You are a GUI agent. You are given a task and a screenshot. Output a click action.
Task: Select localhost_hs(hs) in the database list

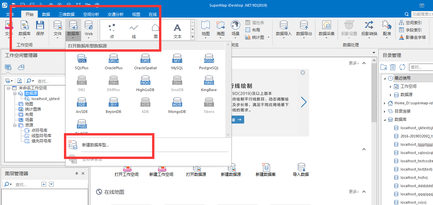tap(414, 178)
